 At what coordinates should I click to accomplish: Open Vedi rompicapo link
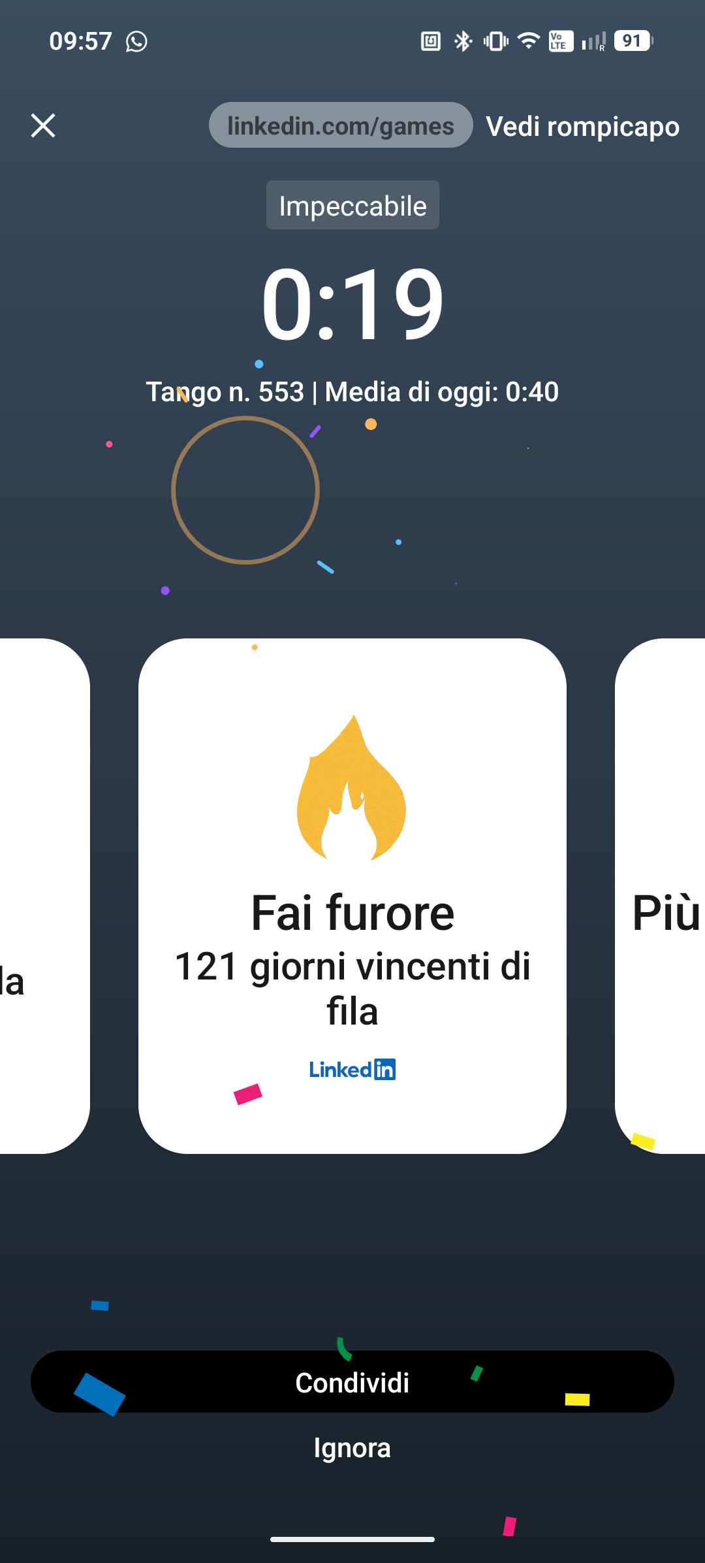point(582,126)
